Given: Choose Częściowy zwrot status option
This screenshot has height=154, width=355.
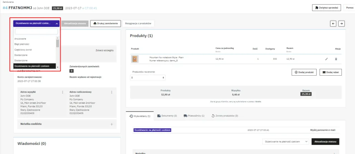Looking at the screenshot, I should click(23, 50).
